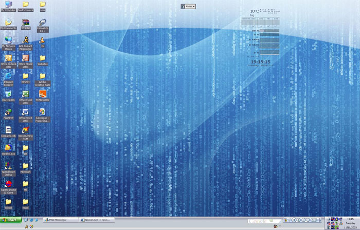Open the My Computer desktop icon
This screenshot has height=230, width=360.
pyautogui.click(x=9, y=6)
